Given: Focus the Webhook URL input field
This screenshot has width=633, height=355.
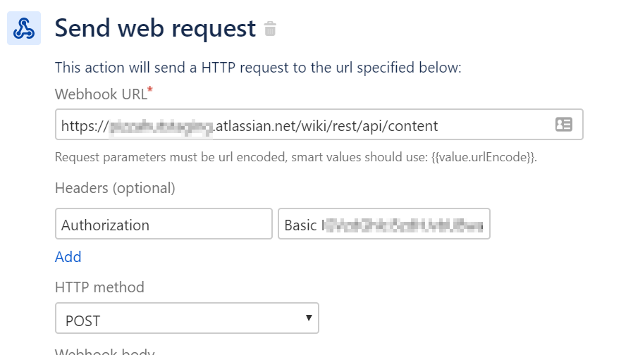Looking at the screenshot, I should click(x=319, y=124).
